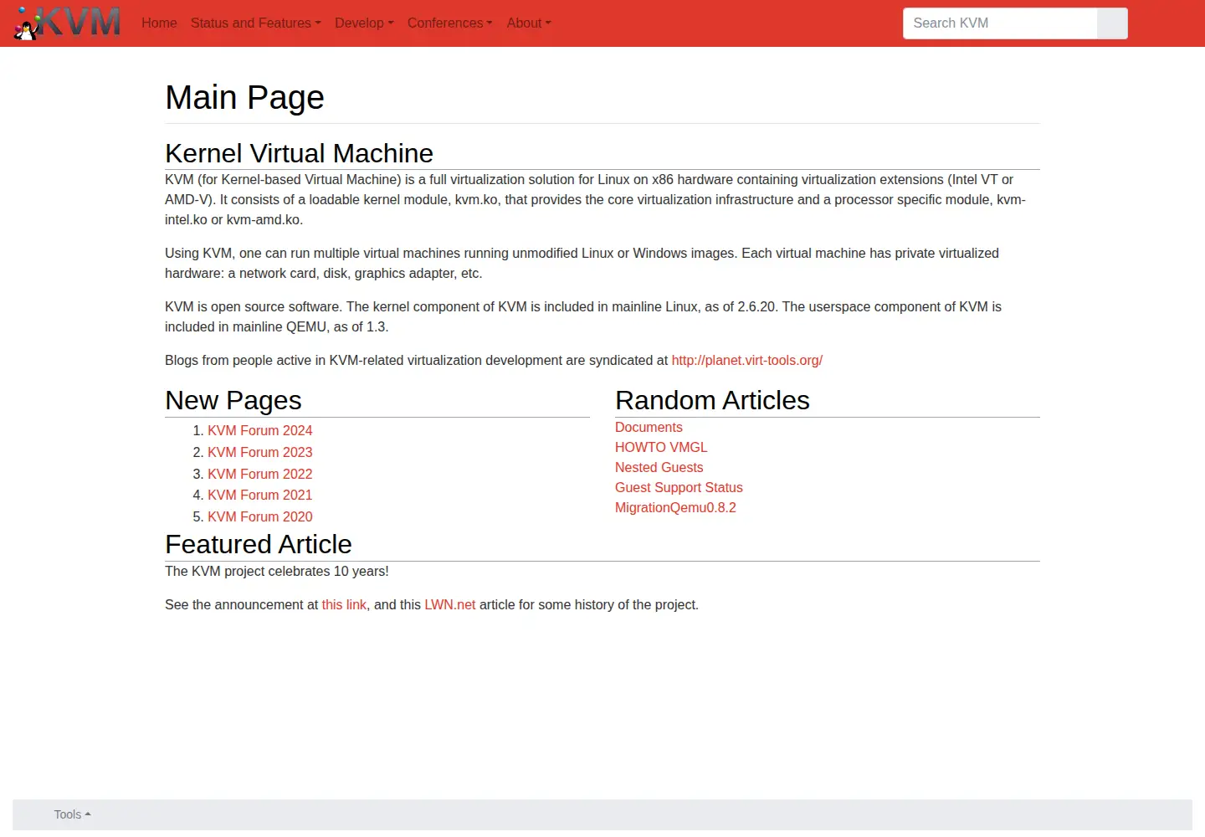Screen dimensions: 1205x837
Task: Click the Kernel Virtual Machine heading
Action: (299, 153)
